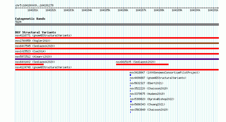Select the red bar under nsv4116771

coord(117,38)
